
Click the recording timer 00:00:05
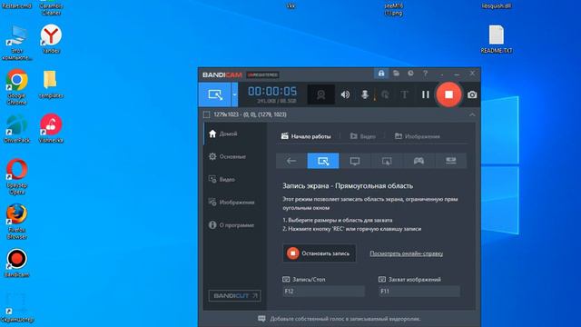click(x=272, y=91)
